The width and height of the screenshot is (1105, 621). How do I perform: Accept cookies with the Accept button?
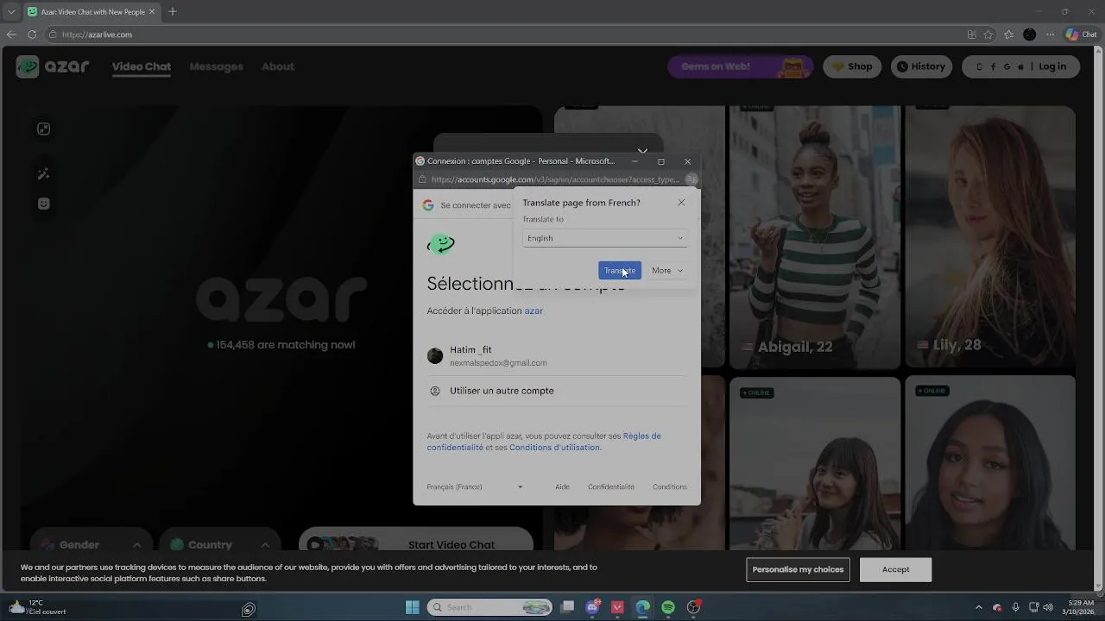point(896,569)
